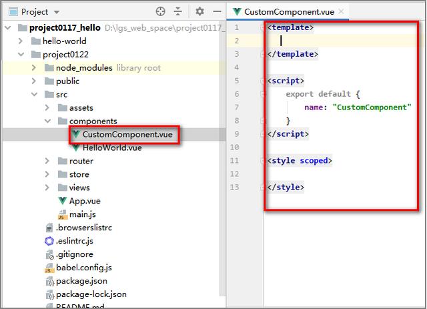Viewport: 427px width, 309px height.
Task: Click the JS icon of main.js
Action: (63, 215)
